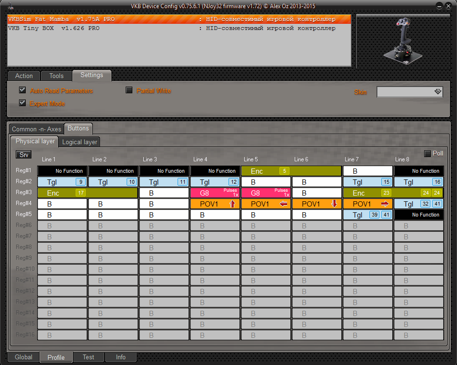457x365 pixels.
Task: Click Tgl 9 cell in Reg#2
Action: (62, 182)
